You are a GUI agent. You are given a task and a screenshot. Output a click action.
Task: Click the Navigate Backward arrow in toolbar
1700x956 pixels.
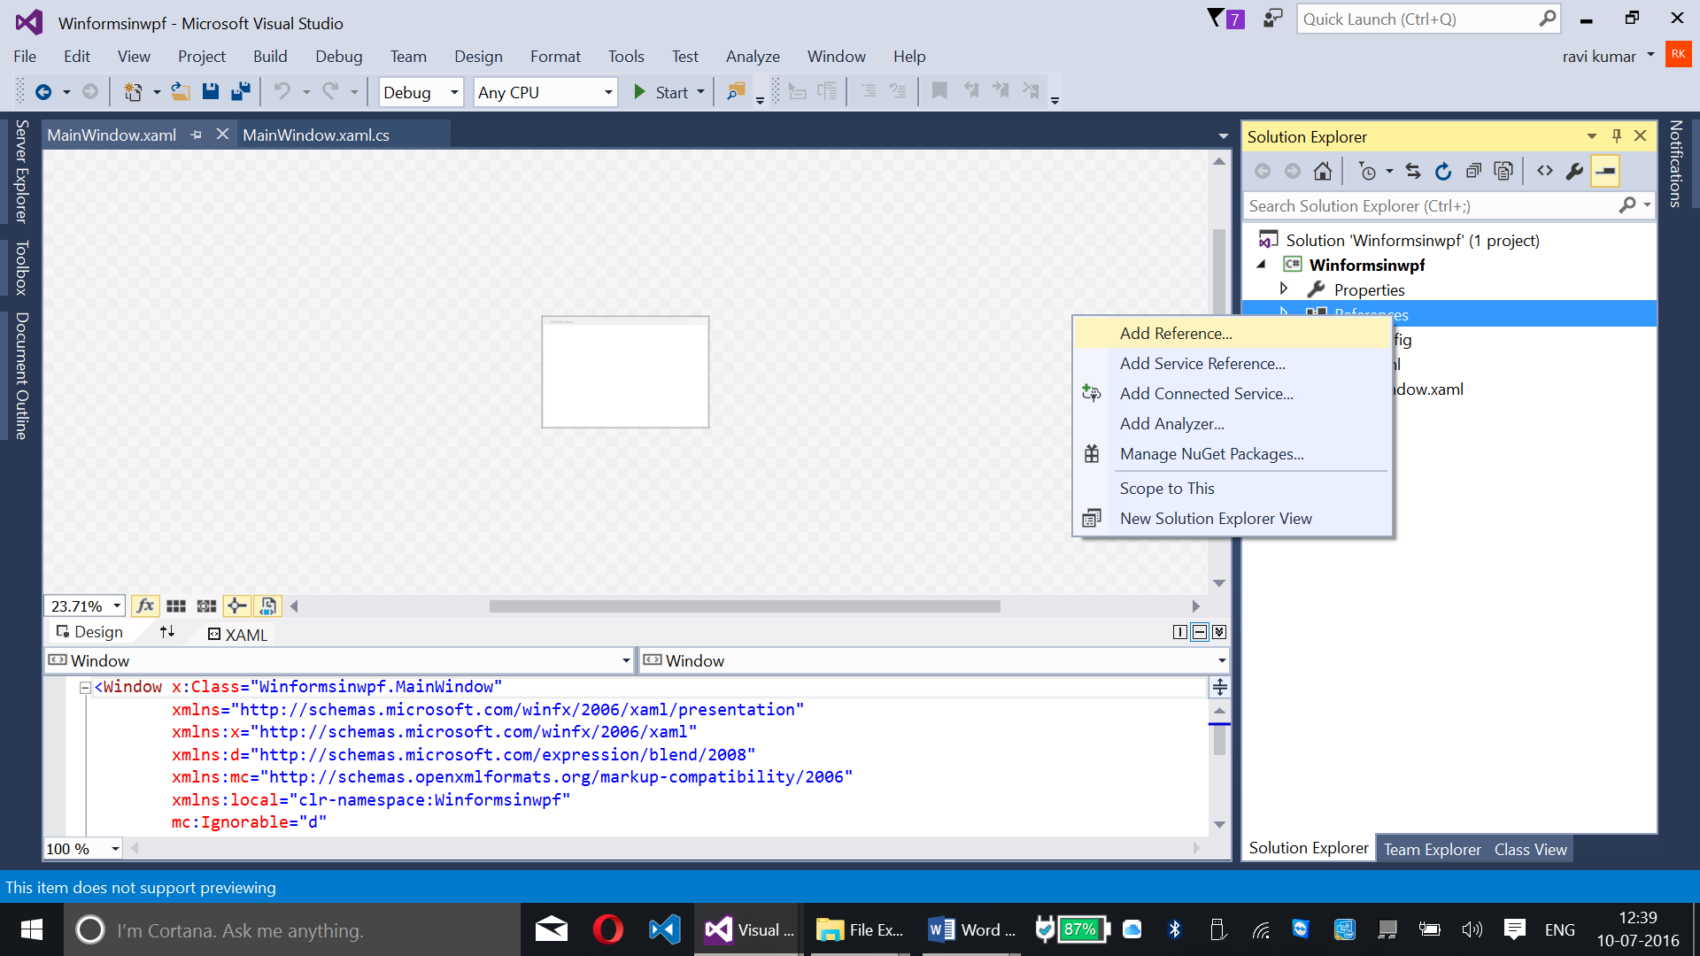click(x=42, y=92)
